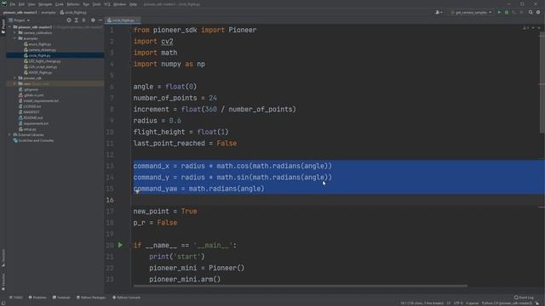Viewport: 545px width, 306px height.
Task: Click Expand All icon in Project panel
Action: pos(77,20)
